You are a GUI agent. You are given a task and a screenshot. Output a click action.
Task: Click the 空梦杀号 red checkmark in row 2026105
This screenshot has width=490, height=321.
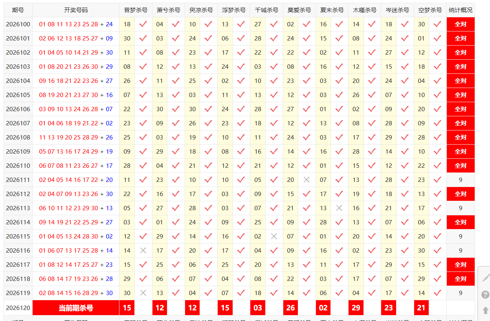tap(437, 95)
